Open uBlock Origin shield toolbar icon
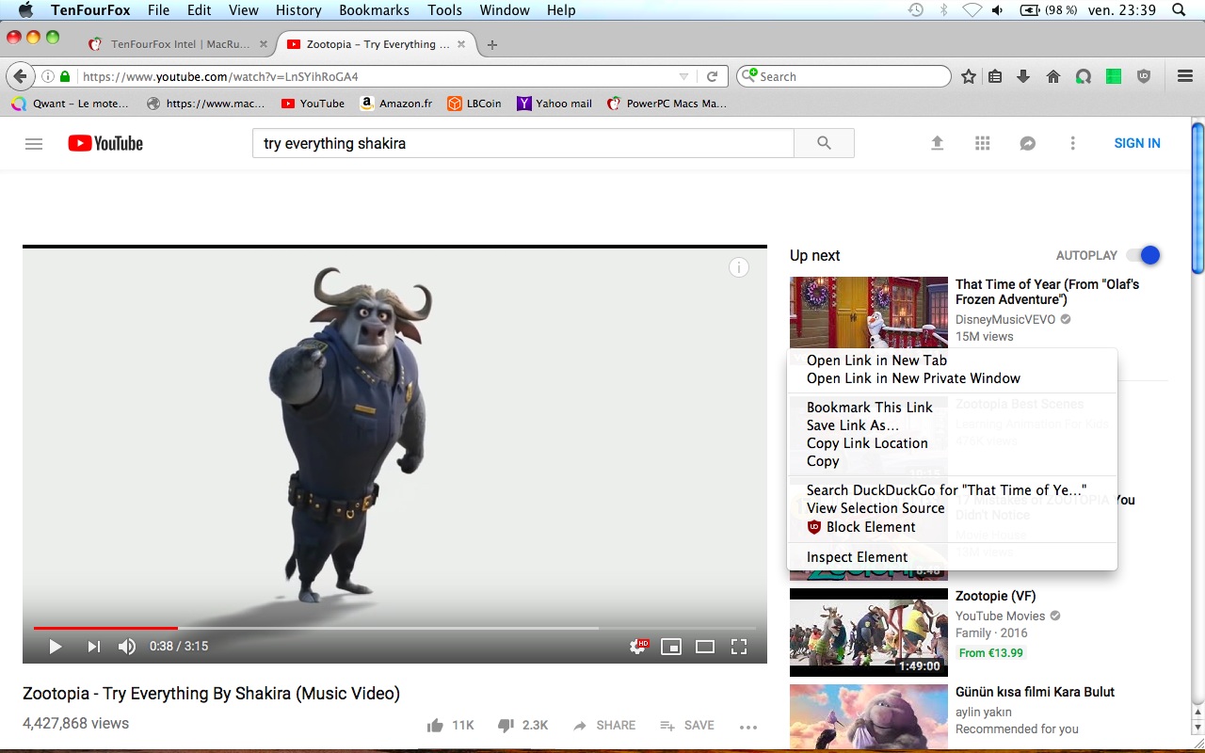The height and width of the screenshot is (753, 1205). [1144, 76]
